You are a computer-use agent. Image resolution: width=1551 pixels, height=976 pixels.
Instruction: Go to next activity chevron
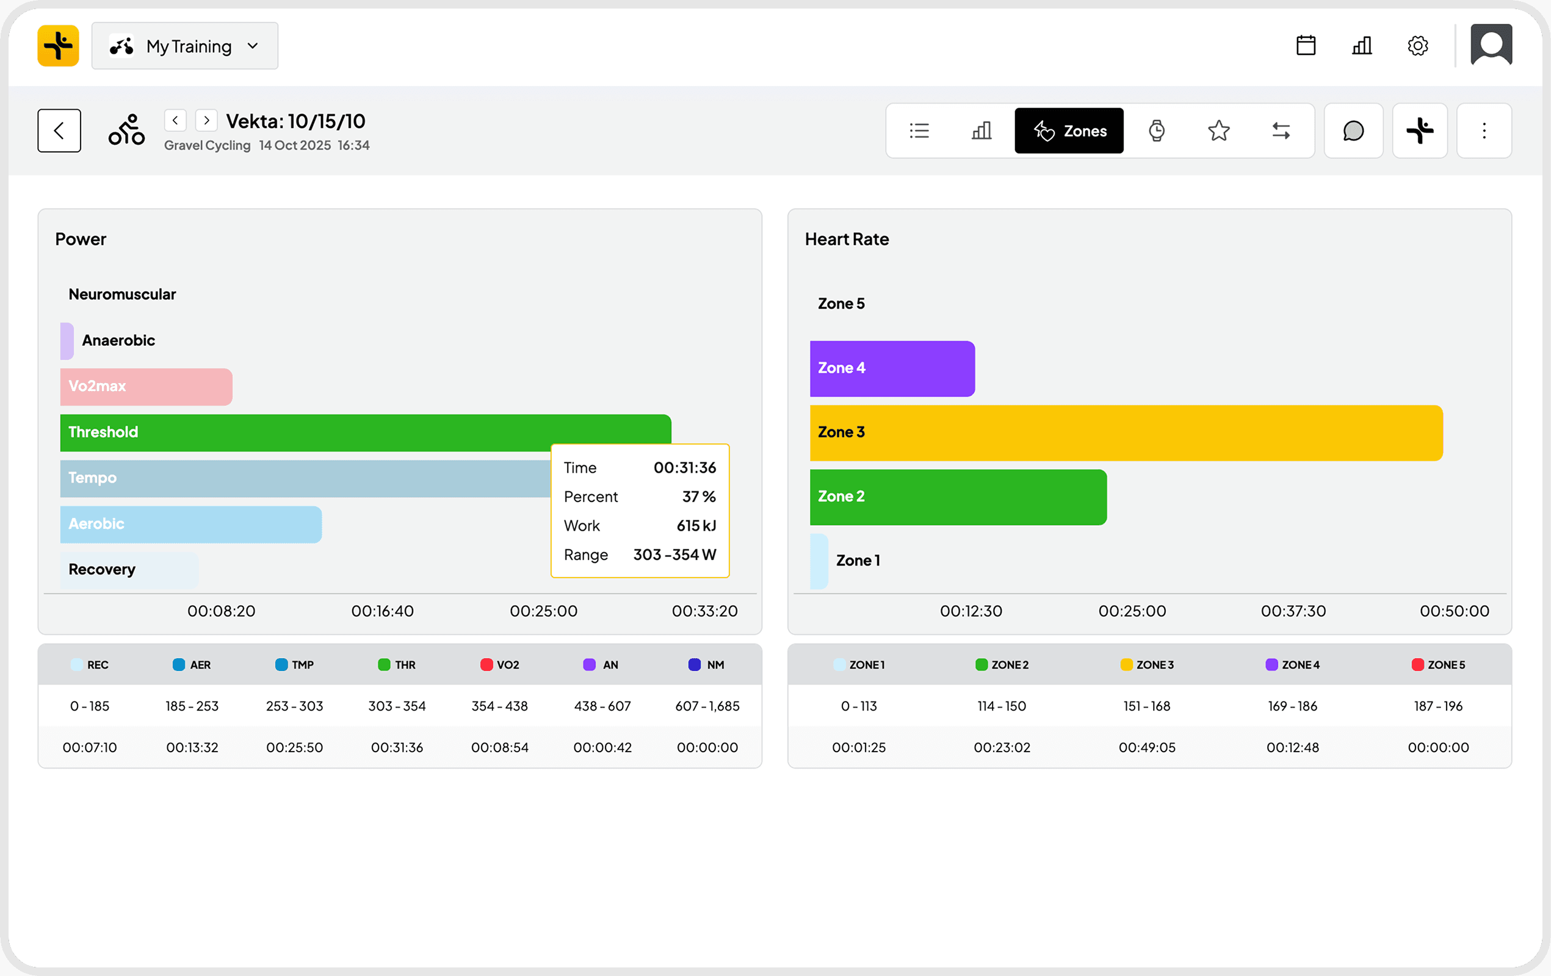[206, 120]
